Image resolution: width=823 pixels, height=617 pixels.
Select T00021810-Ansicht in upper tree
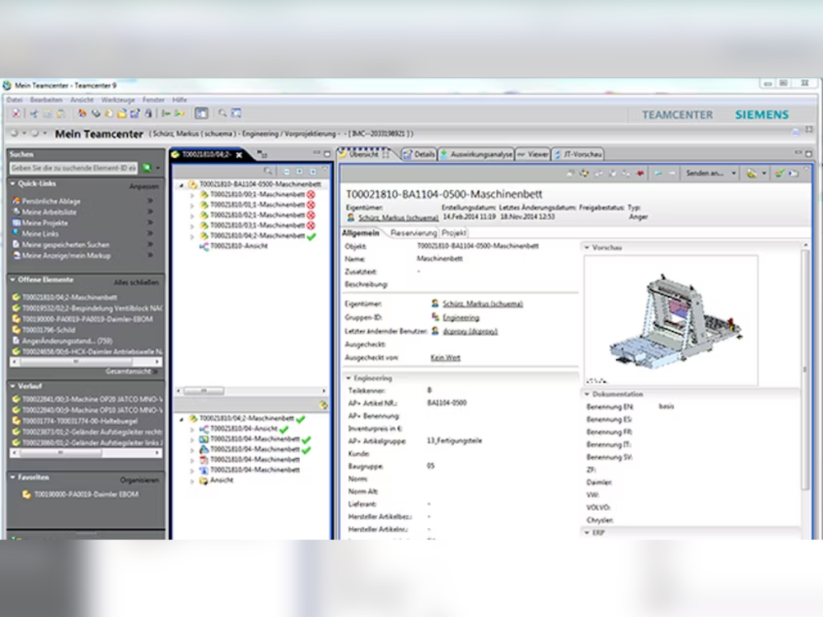[x=239, y=246]
